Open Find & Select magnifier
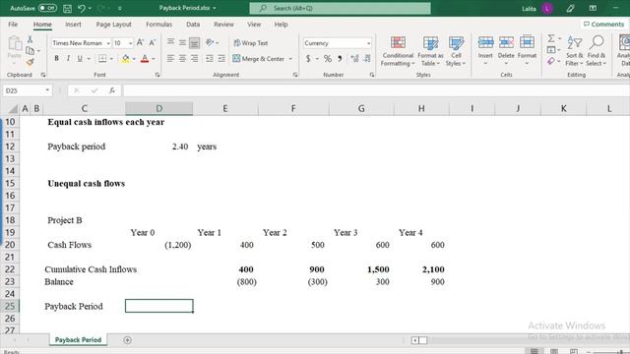This screenshot has height=354, width=630. click(597, 50)
